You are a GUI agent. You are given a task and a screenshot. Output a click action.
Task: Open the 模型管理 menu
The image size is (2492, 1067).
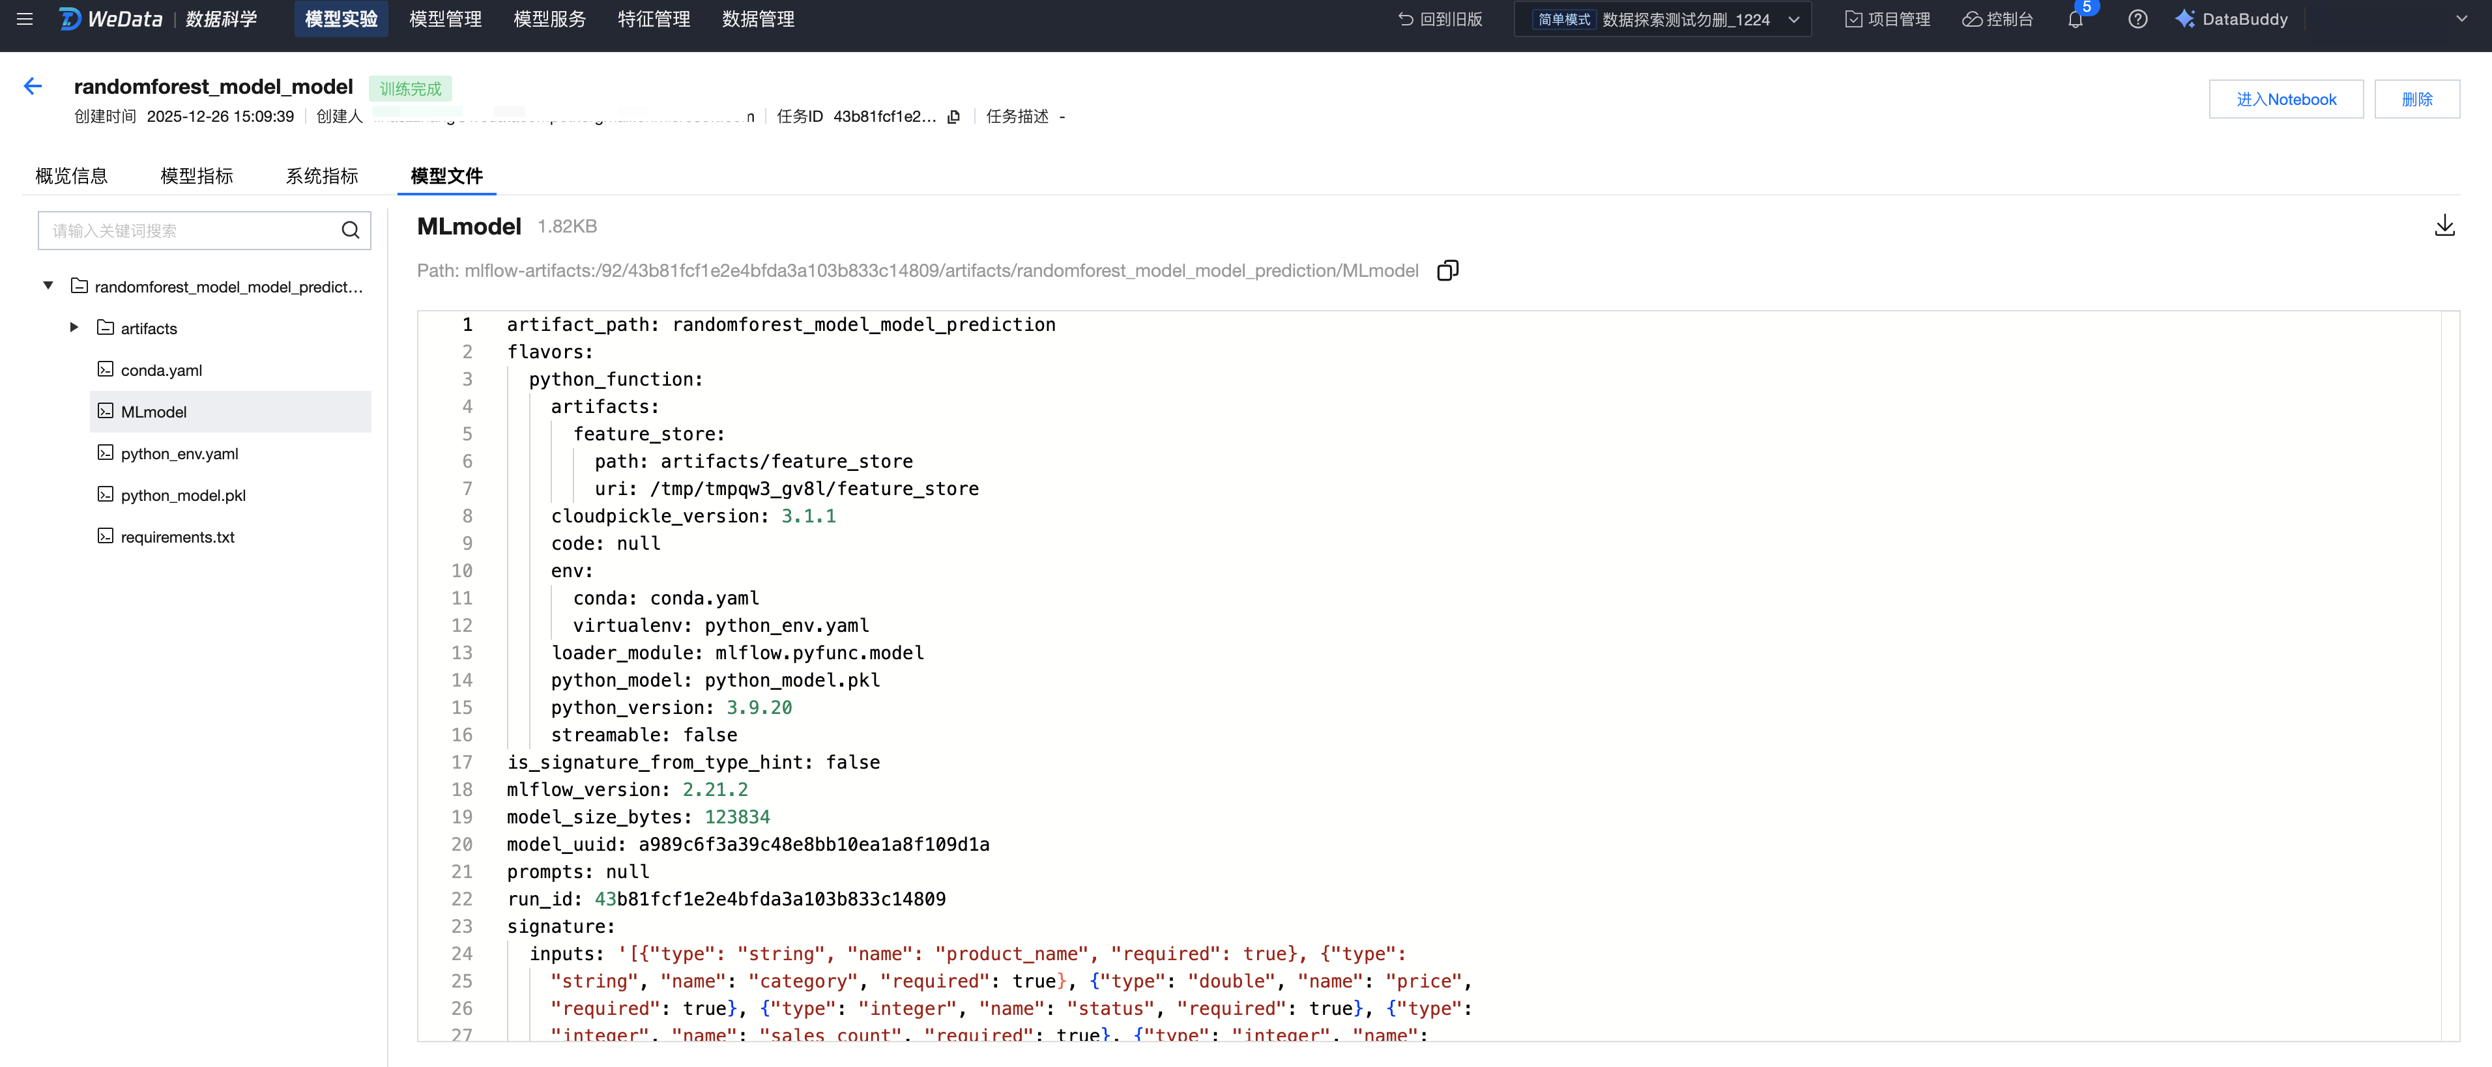(x=445, y=20)
